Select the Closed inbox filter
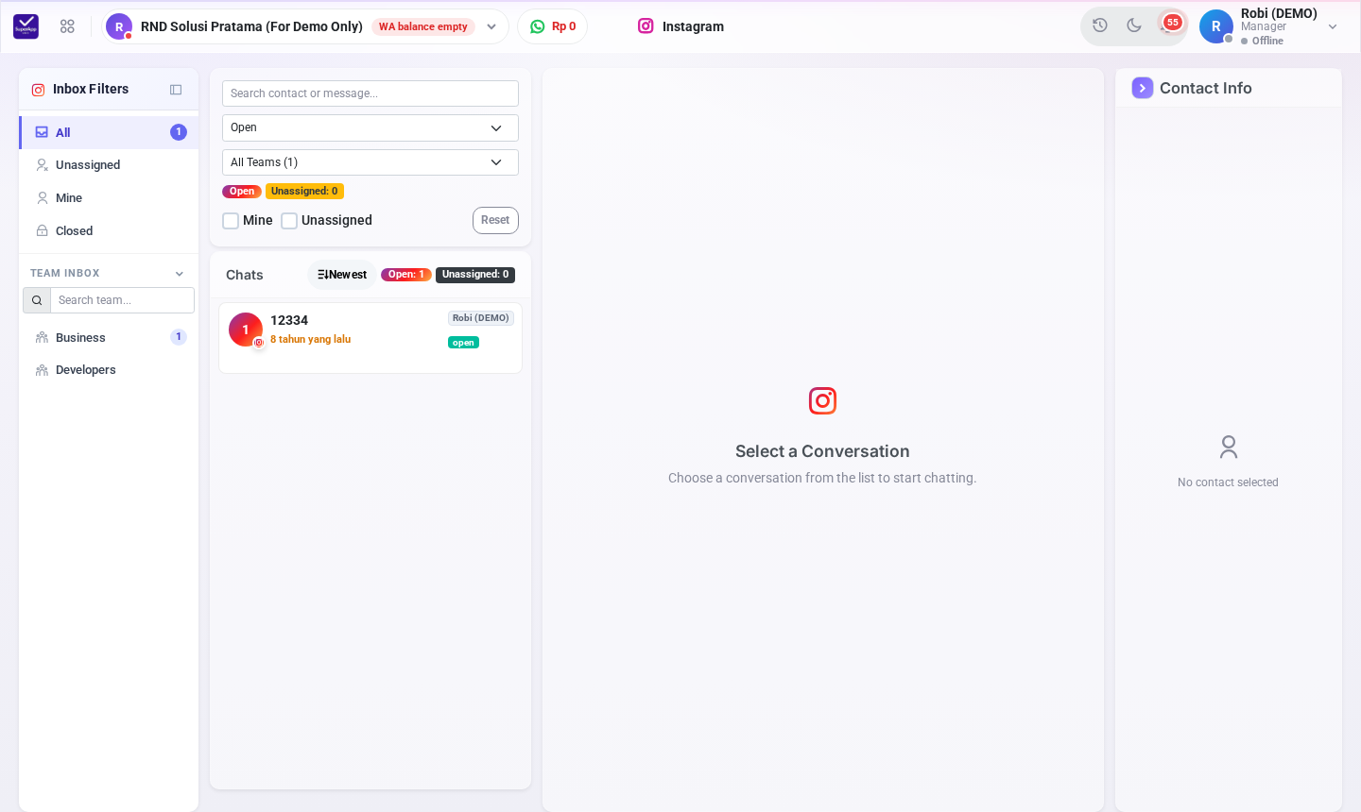Viewport: 1361px width, 812px height. [x=109, y=231]
